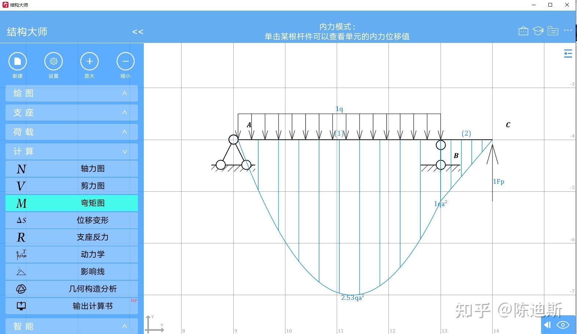Click 几何构造分析 geometric analysis button

click(x=72, y=289)
